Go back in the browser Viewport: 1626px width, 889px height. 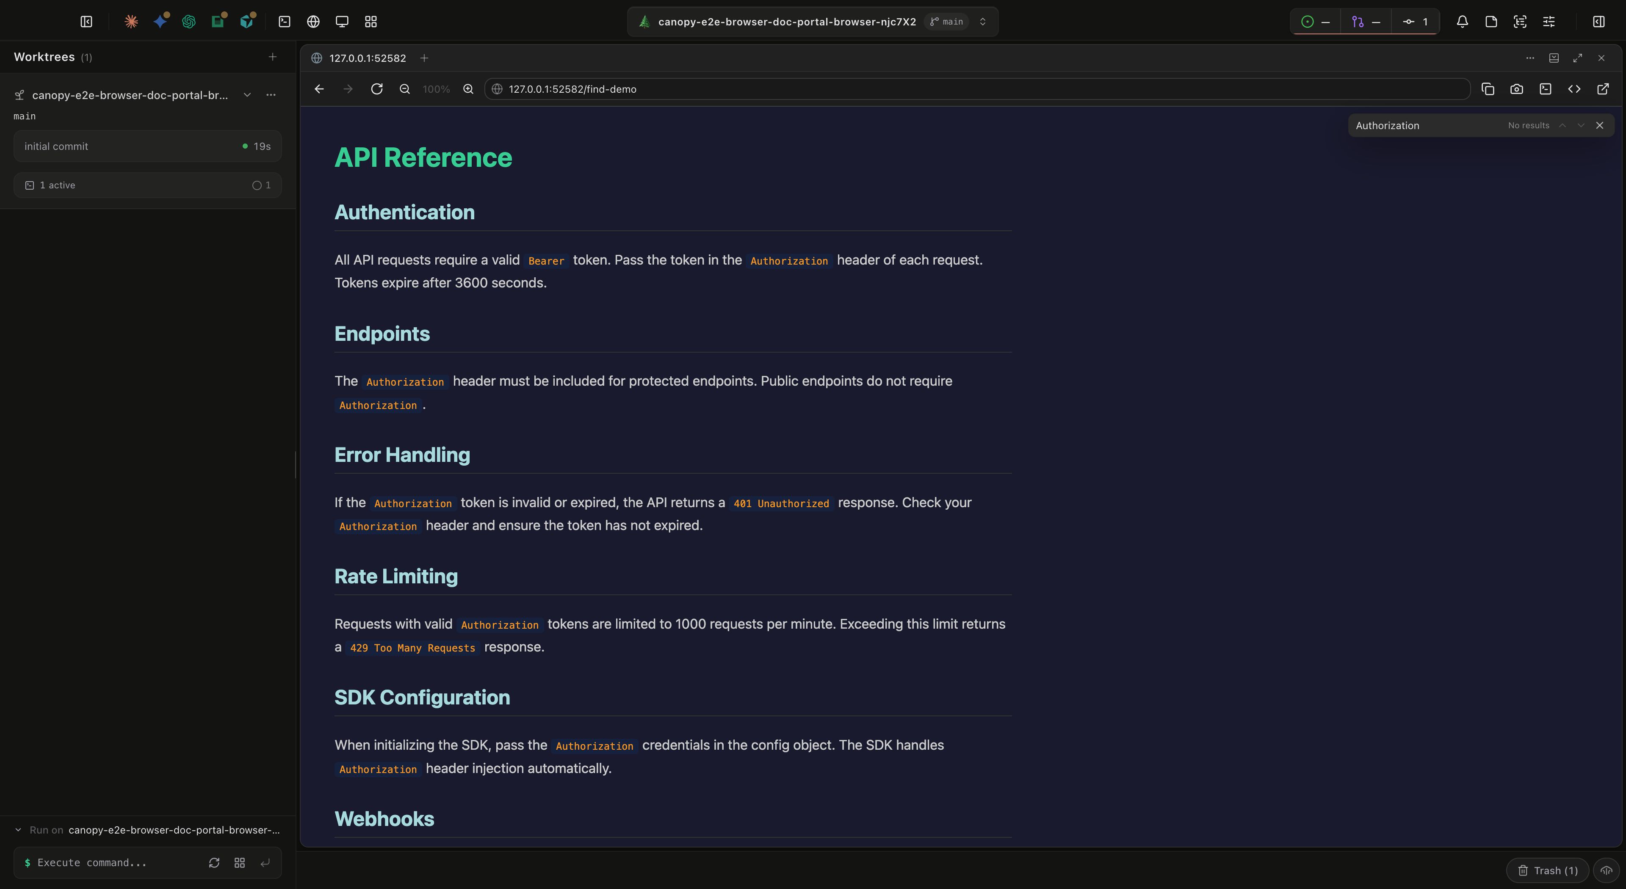(319, 89)
